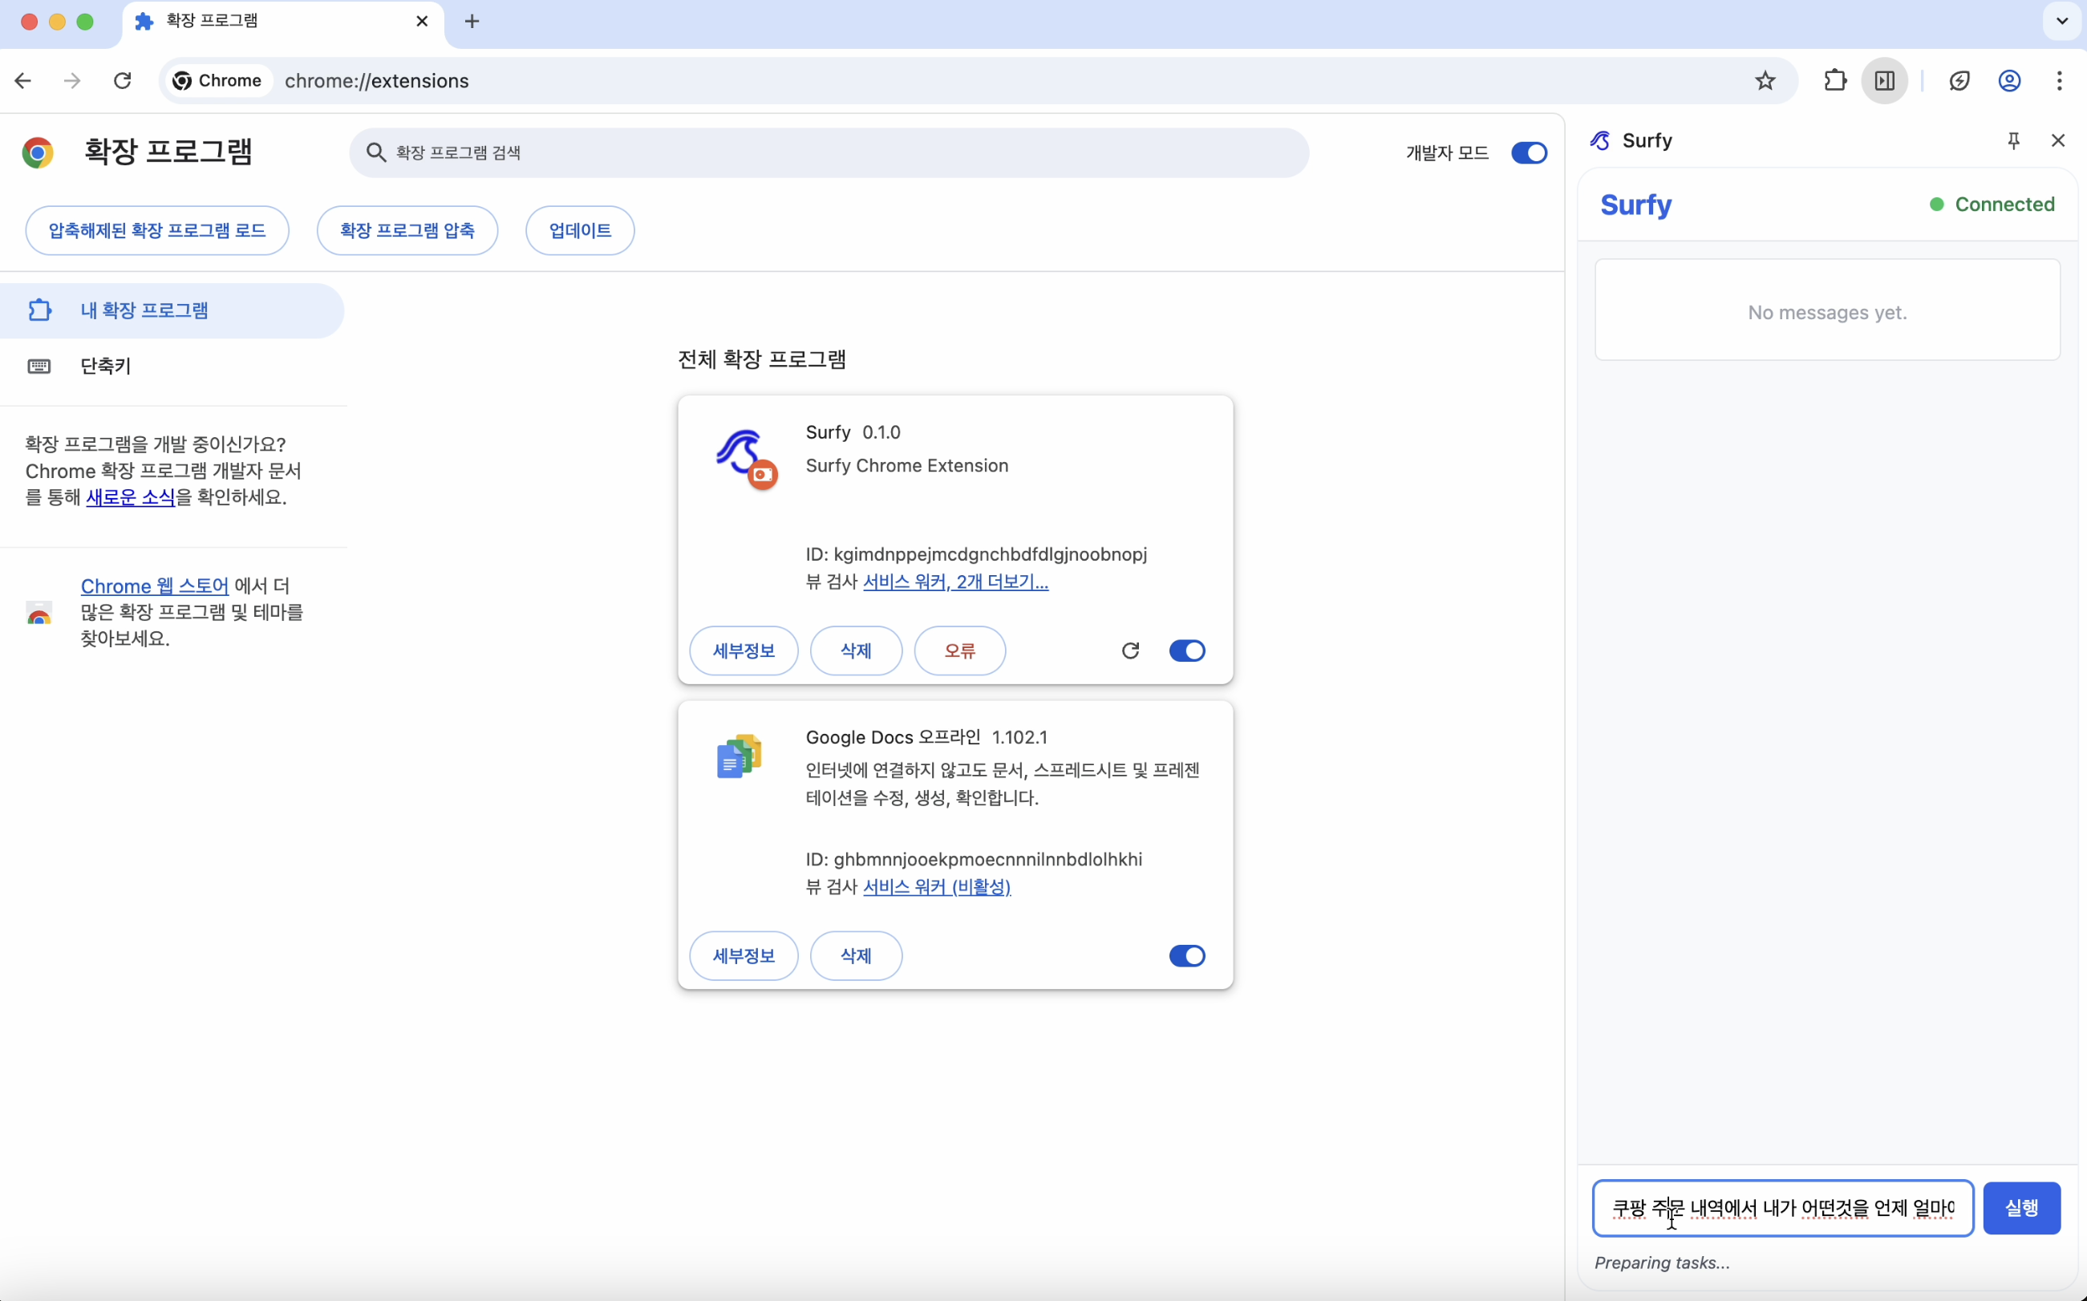Toggle the side panel toolbar icon
The width and height of the screenshot is (2087, 1301).
[1885, 81]
